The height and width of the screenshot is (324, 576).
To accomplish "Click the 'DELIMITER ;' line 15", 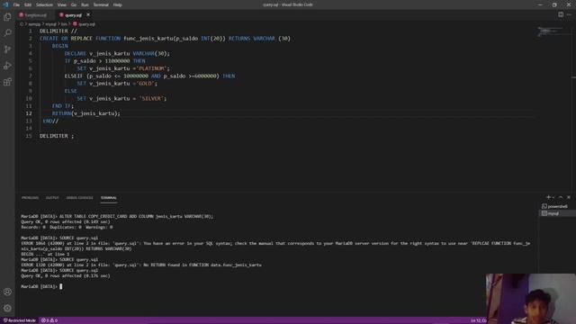I will tap(57, 136).
